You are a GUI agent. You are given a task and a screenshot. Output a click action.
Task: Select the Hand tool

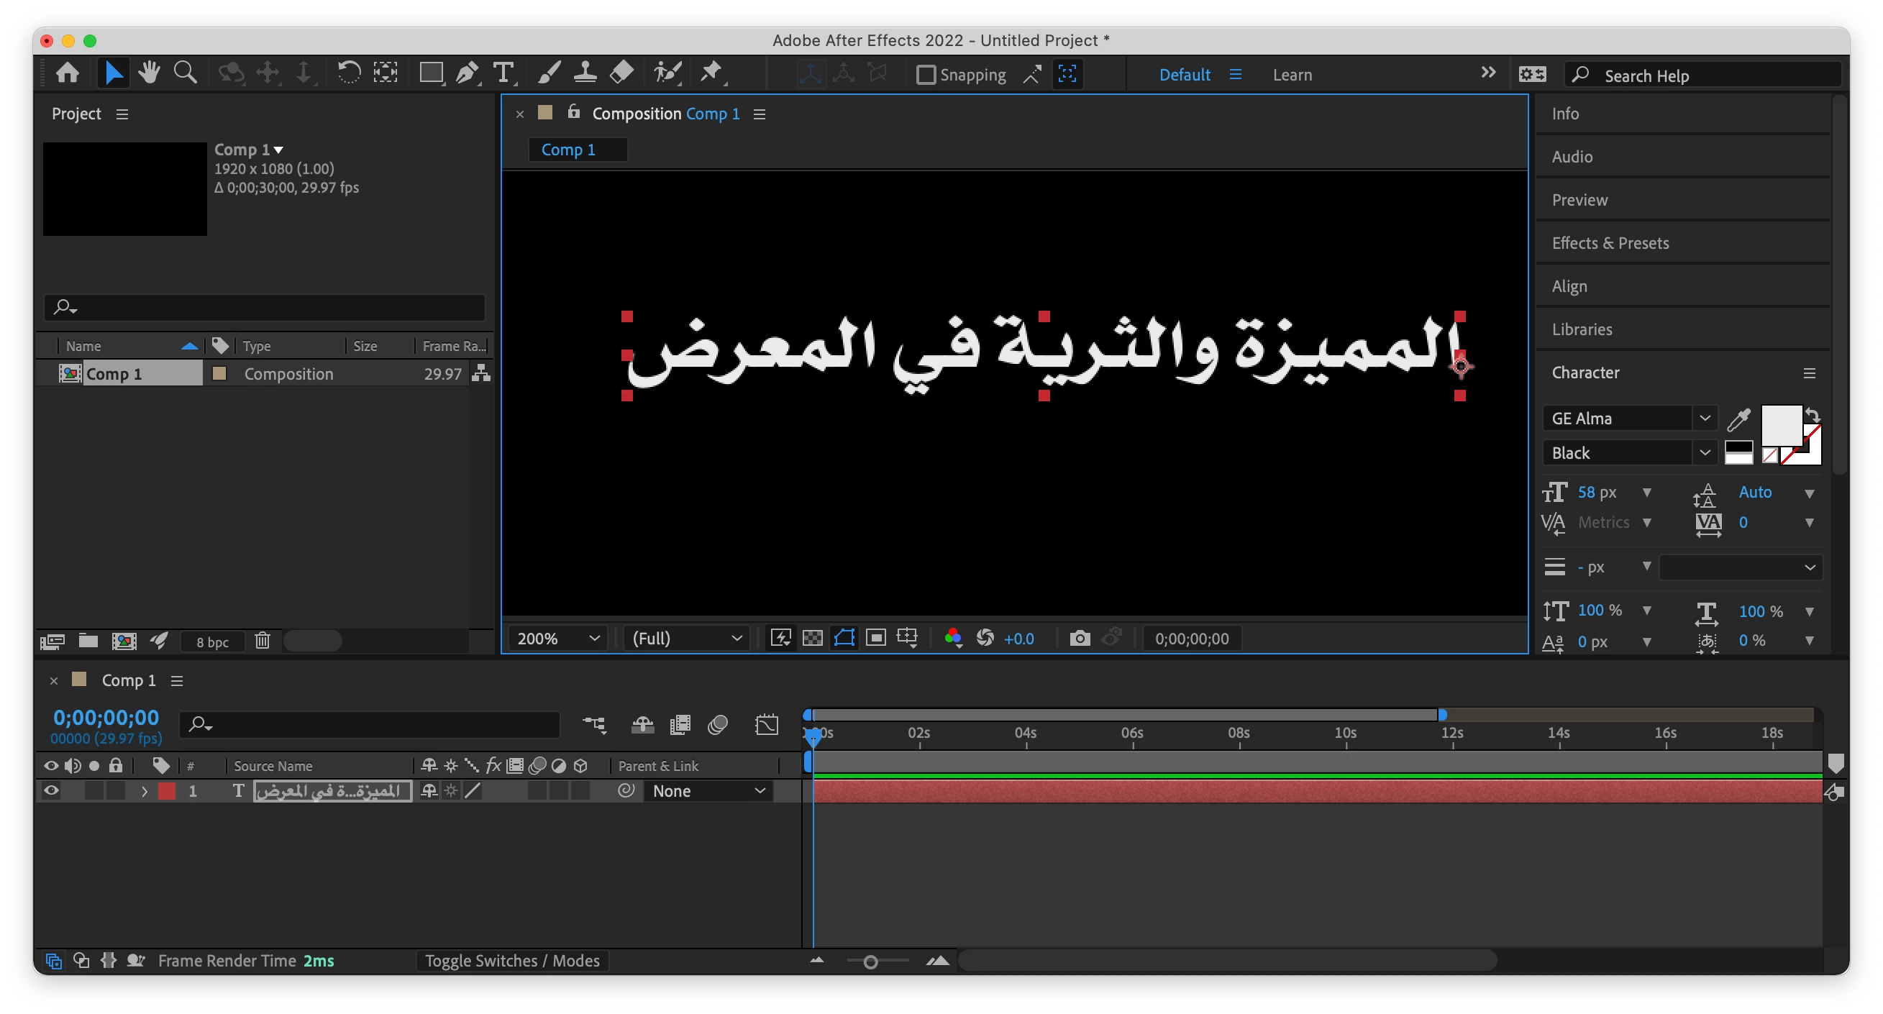[149, 73]
